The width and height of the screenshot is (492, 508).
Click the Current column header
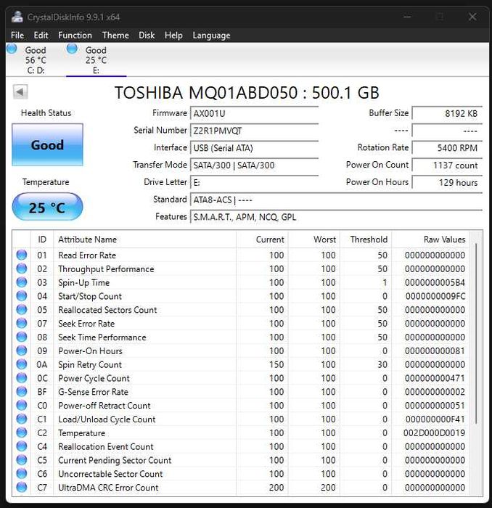(x=262, y=239)
